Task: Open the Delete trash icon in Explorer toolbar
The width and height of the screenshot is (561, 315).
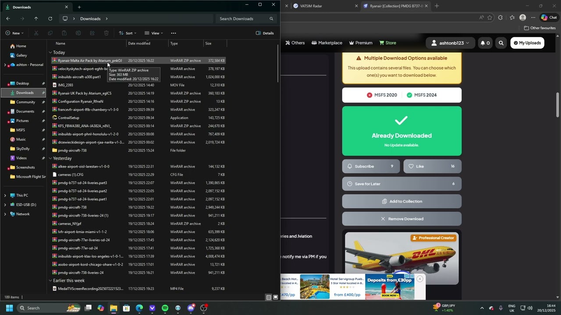Action: [x=106, y=33]
